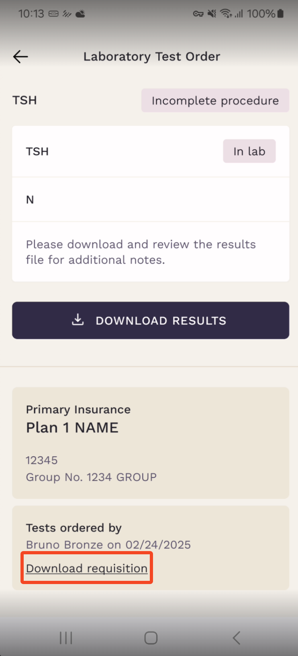Tap the N result value row
298x656 pixels.
[151, 199]
